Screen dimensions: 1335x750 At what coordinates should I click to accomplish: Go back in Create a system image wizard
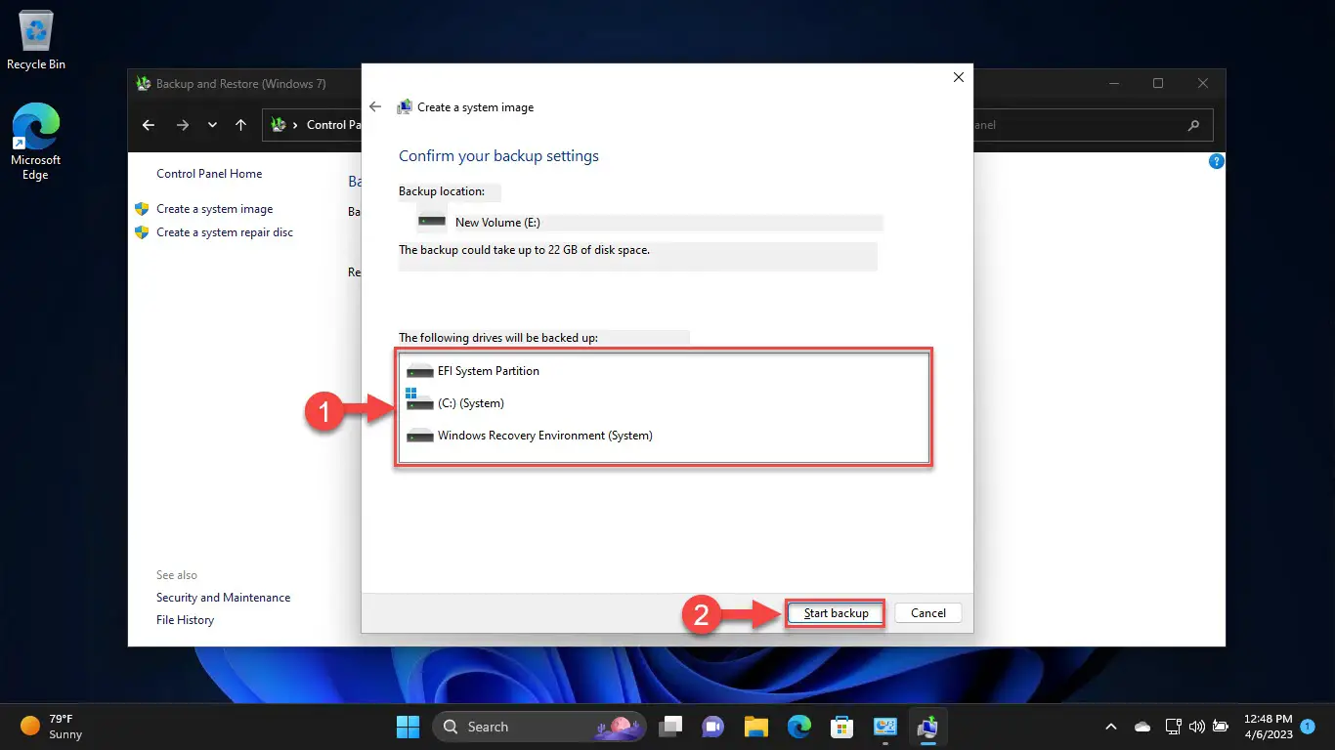(375, 107)
